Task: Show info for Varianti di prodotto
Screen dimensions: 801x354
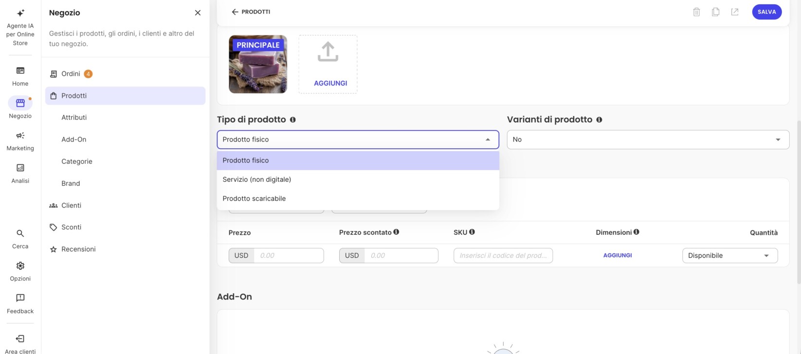Action: coord(599,120)
